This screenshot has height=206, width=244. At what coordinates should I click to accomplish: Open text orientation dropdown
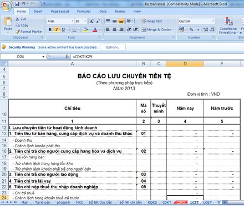point(130,21)
